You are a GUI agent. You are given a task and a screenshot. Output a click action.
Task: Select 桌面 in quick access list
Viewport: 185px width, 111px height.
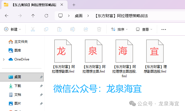(22, 77)
